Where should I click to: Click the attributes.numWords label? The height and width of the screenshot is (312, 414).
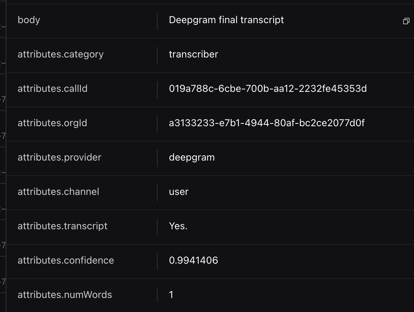[x=65, y=295]
